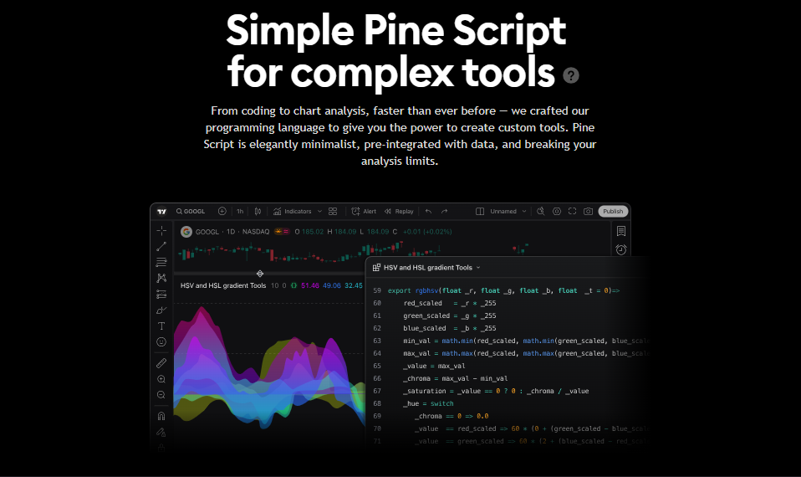Click the Publish button
Screen dimensions: 801x477
[x=613, y=211]
